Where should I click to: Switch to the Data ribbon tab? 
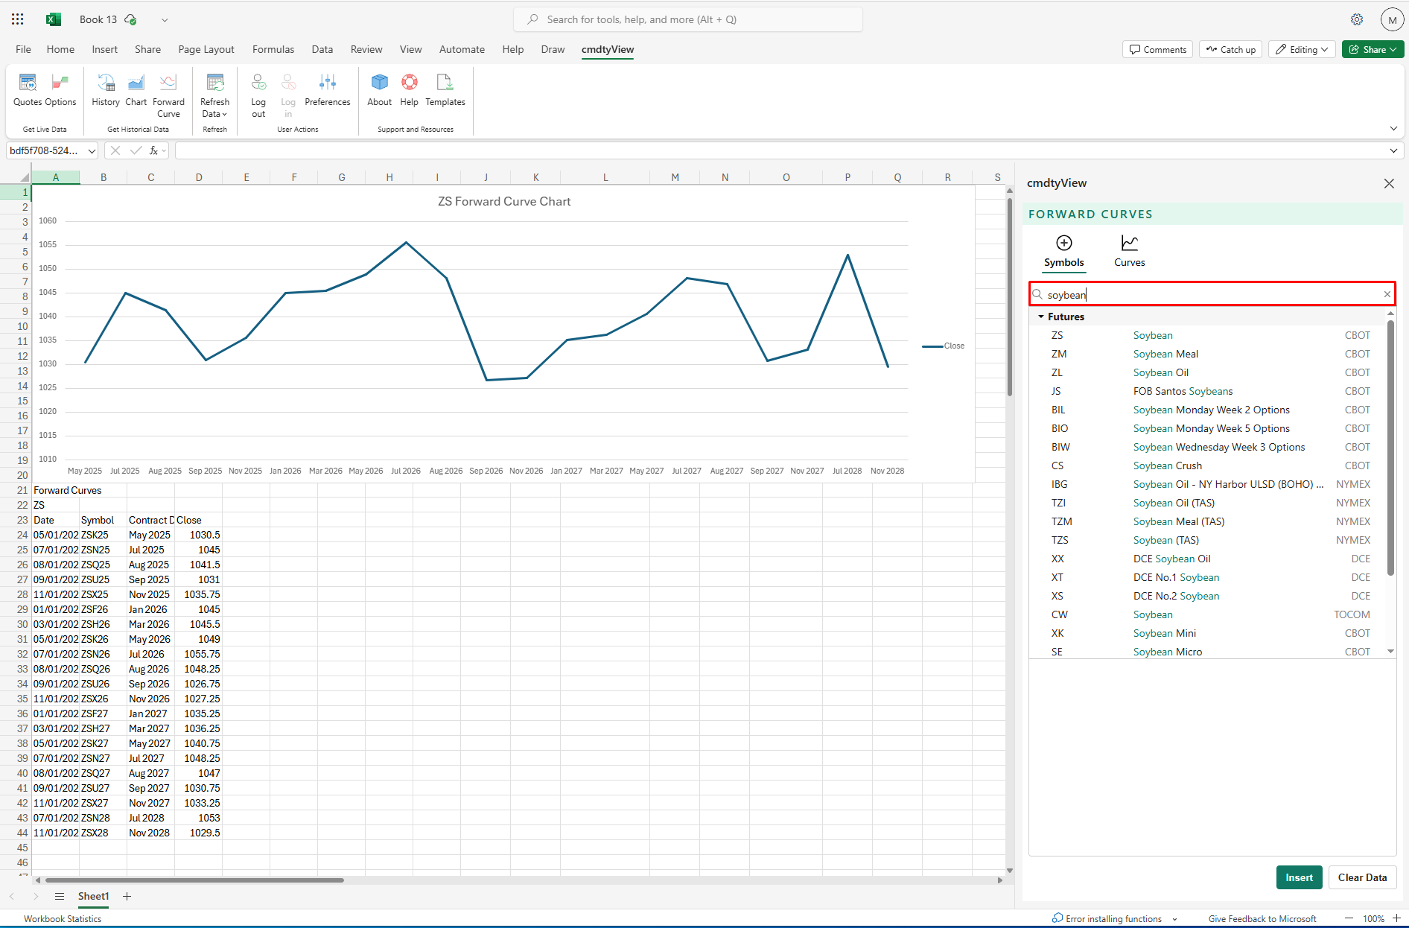click(x=322, y=49)
